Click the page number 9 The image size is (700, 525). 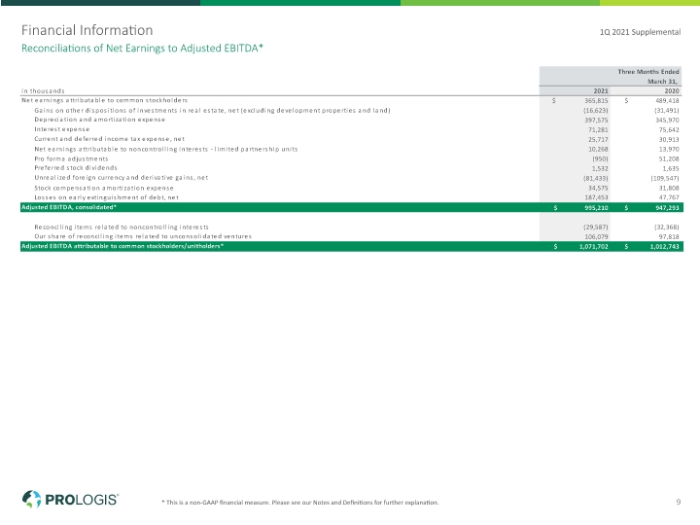tap(679, 502)
